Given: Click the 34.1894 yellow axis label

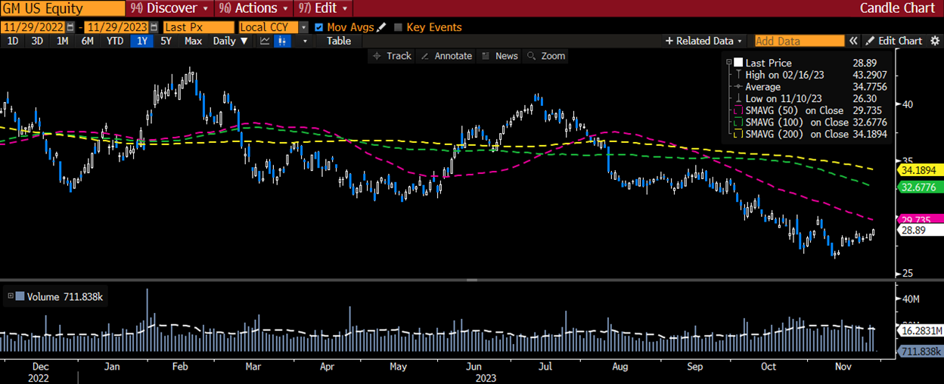Looking at the screenshot, I should (x=919, y=171).
